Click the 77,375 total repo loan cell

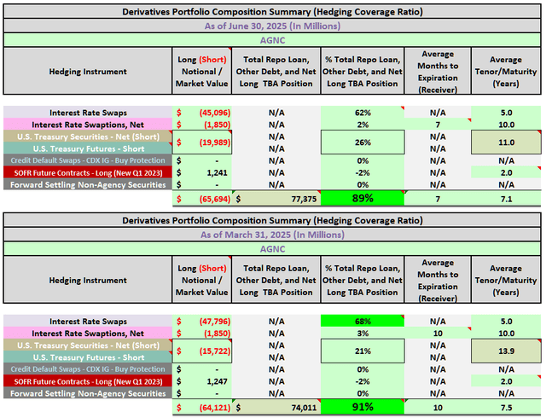[x=276, y=199]
